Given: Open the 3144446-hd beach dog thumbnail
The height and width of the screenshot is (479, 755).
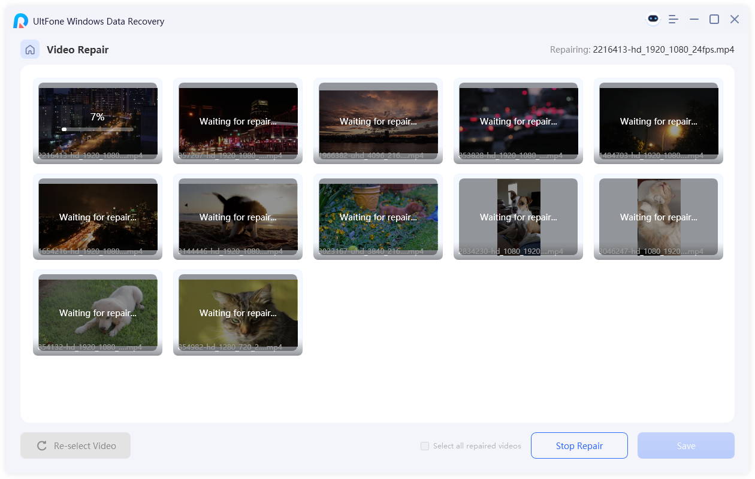Looking at the screenshot, I should 238,217.
